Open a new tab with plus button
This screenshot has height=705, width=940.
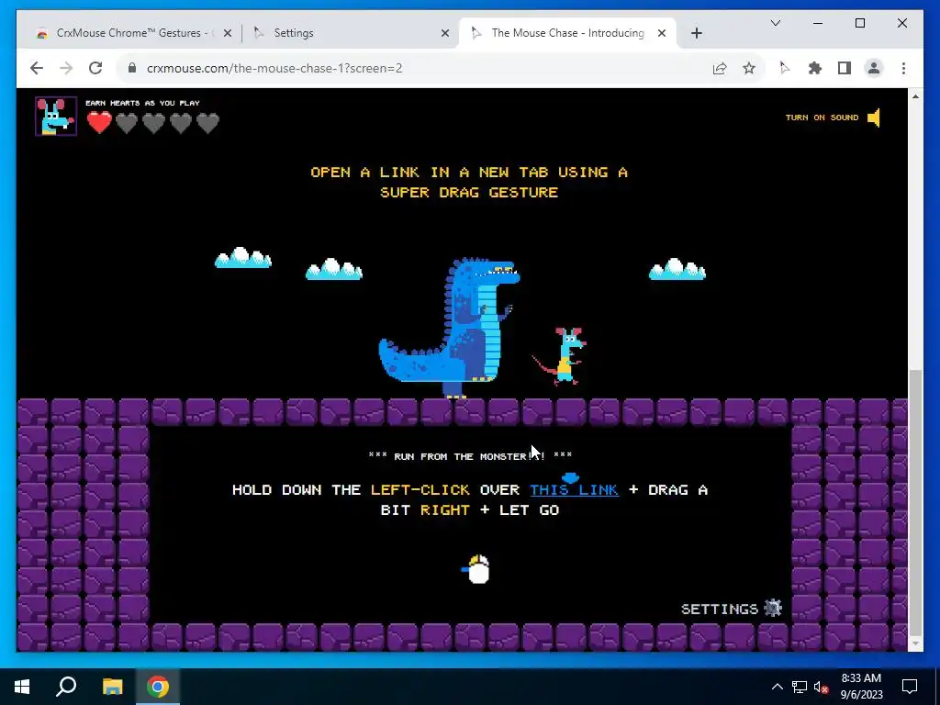pos(696,34)
